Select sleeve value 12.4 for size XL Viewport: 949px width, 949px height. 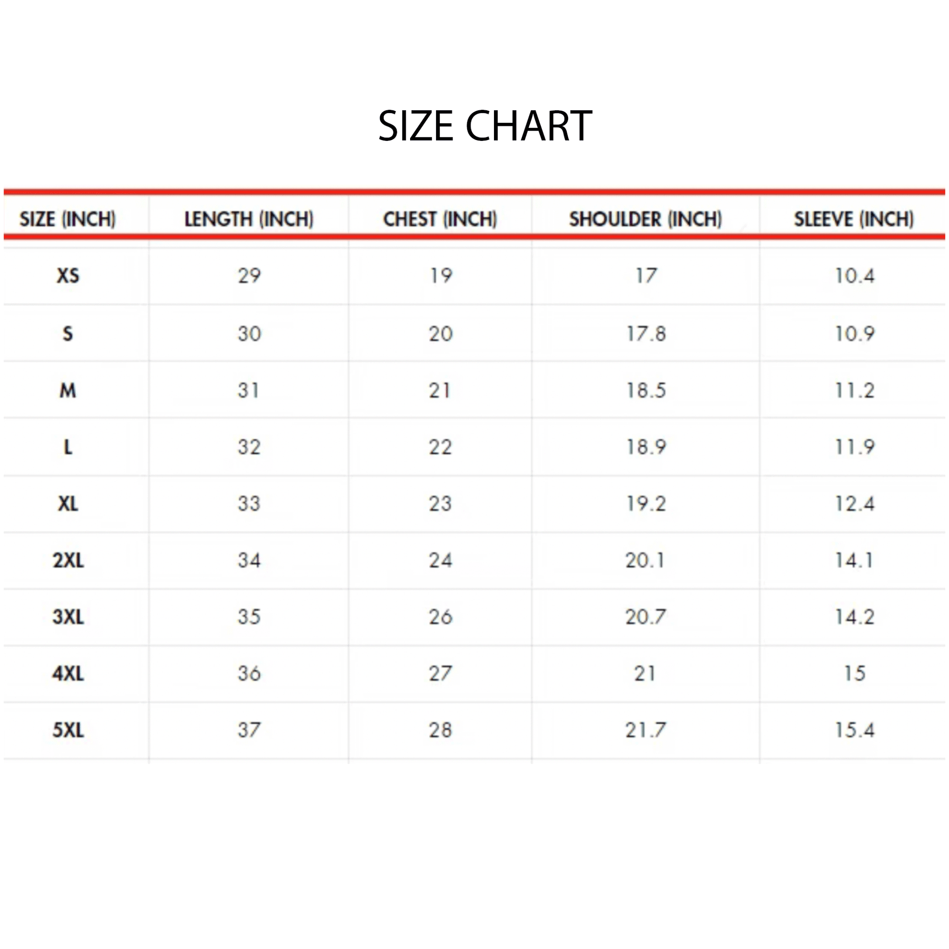point(855,503)
